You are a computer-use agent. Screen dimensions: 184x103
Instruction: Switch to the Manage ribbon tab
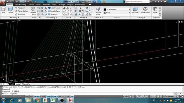(x=62, y=5)
